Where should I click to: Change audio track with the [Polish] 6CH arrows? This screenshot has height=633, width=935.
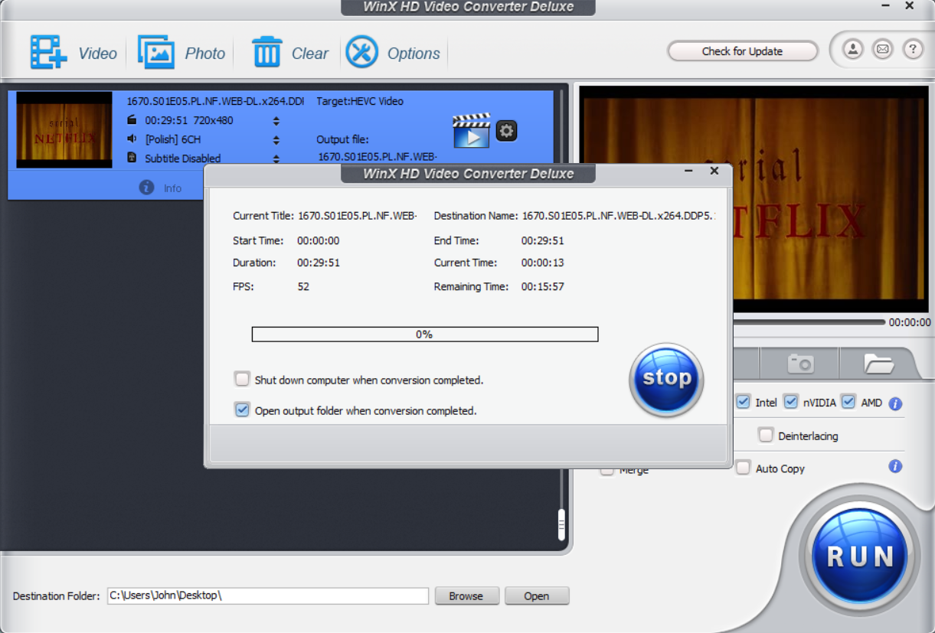276,140
